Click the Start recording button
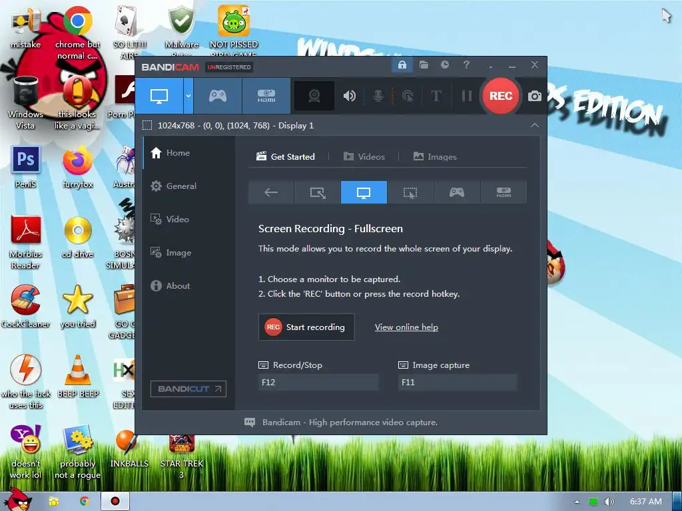Viewport: 682px width, 511px height. [x=306, y=327]
